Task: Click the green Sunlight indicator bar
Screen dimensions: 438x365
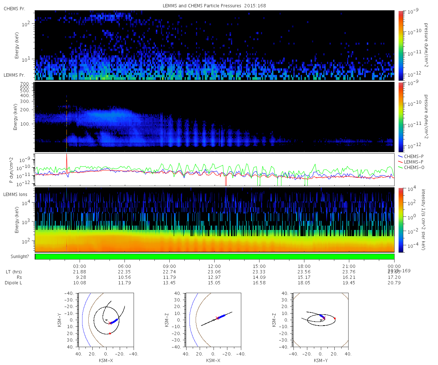Action: [x=215, y=257]
